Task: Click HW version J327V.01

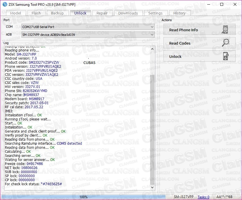Action: [x=32, y=87]
